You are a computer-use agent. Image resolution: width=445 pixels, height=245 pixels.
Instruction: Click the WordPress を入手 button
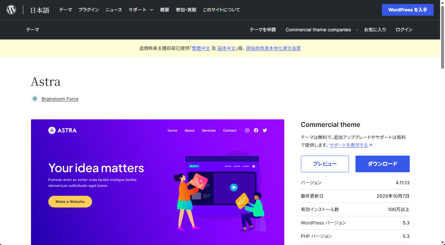point(407,10)
